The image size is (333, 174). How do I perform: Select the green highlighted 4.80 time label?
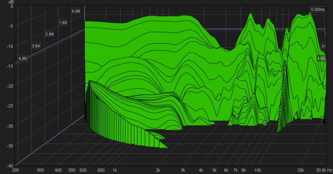pos(321,58)
